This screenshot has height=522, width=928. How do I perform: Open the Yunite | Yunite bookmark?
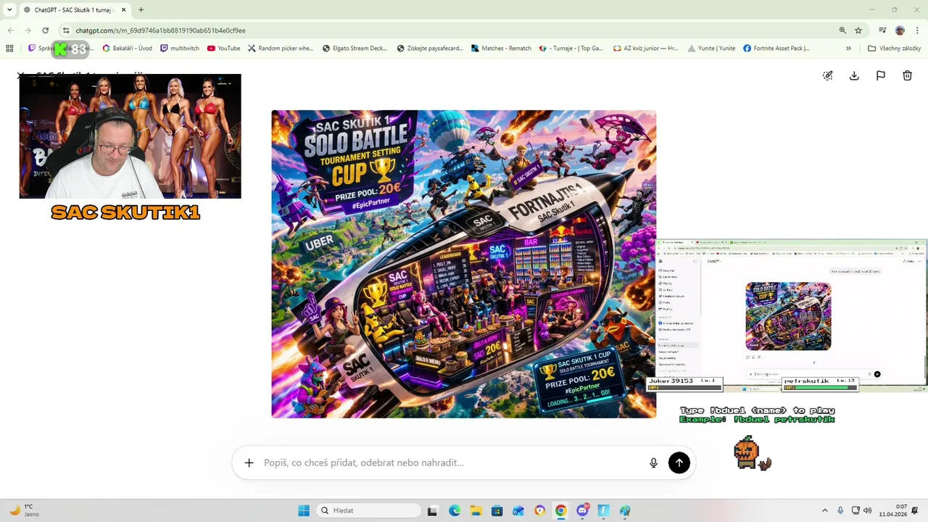click(x=710, y=49)
